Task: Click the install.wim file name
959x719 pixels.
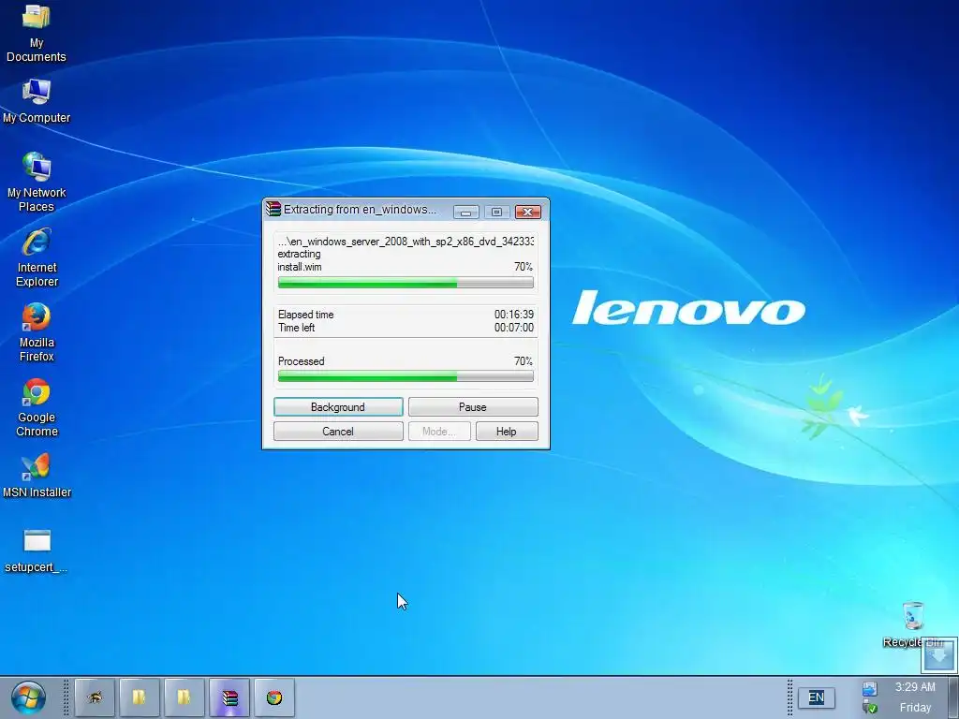Action: coord(299,267)
